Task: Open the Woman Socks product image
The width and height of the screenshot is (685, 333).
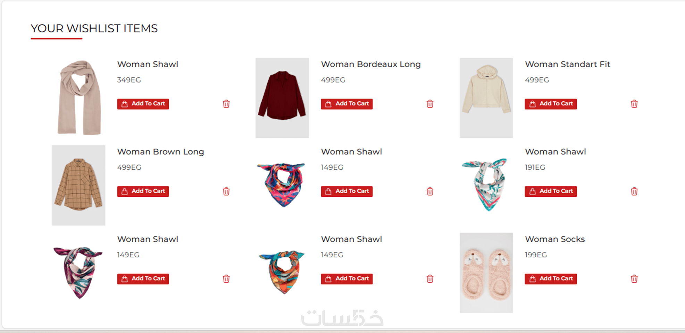Action: pos(486,273)
